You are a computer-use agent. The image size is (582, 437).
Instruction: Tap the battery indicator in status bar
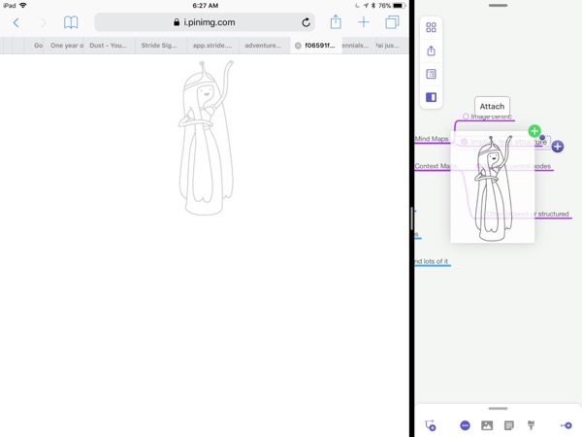398,6
